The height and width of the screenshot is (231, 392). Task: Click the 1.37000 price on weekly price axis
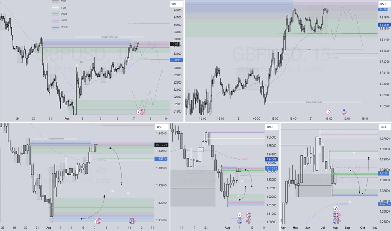click(384, 139)
